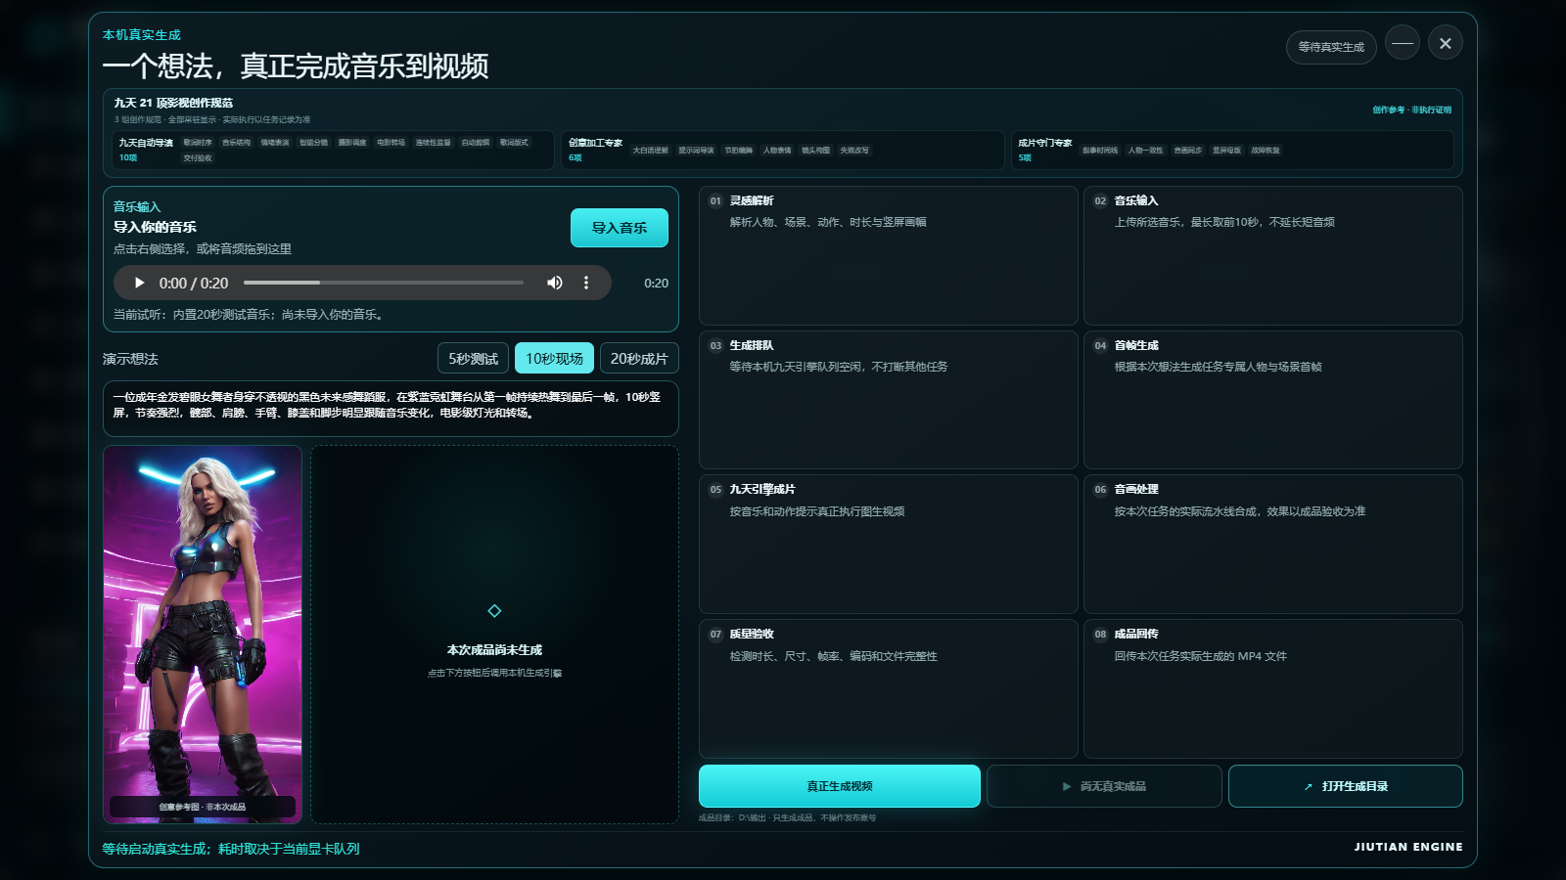
Task: Click the 故障恢复 tag
Action: (1266, 151)
